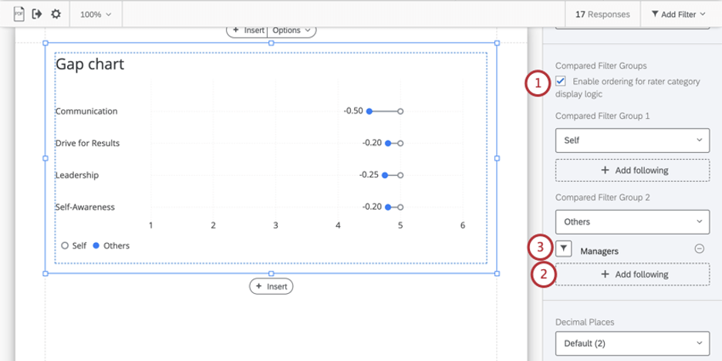The image size is (722, 361).
Task: Remove Managers filter with minus icon
Action: click(699, 249)
